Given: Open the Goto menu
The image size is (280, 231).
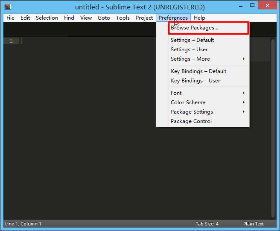Looking at the screenshot, I should click(104, 18).
